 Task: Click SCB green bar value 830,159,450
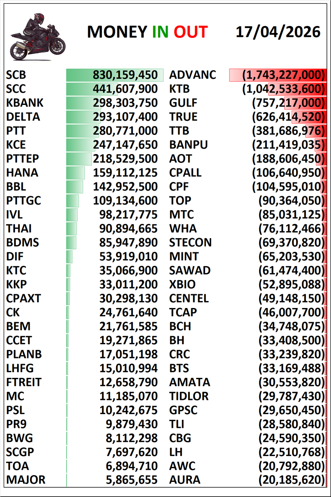pos(125,75)
